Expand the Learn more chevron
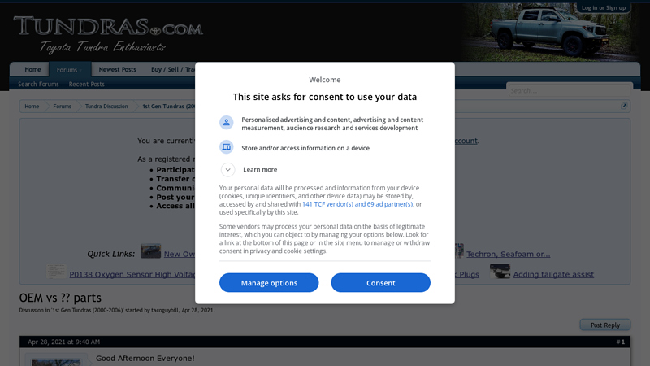Screen dimensions: 650x366 228,169
